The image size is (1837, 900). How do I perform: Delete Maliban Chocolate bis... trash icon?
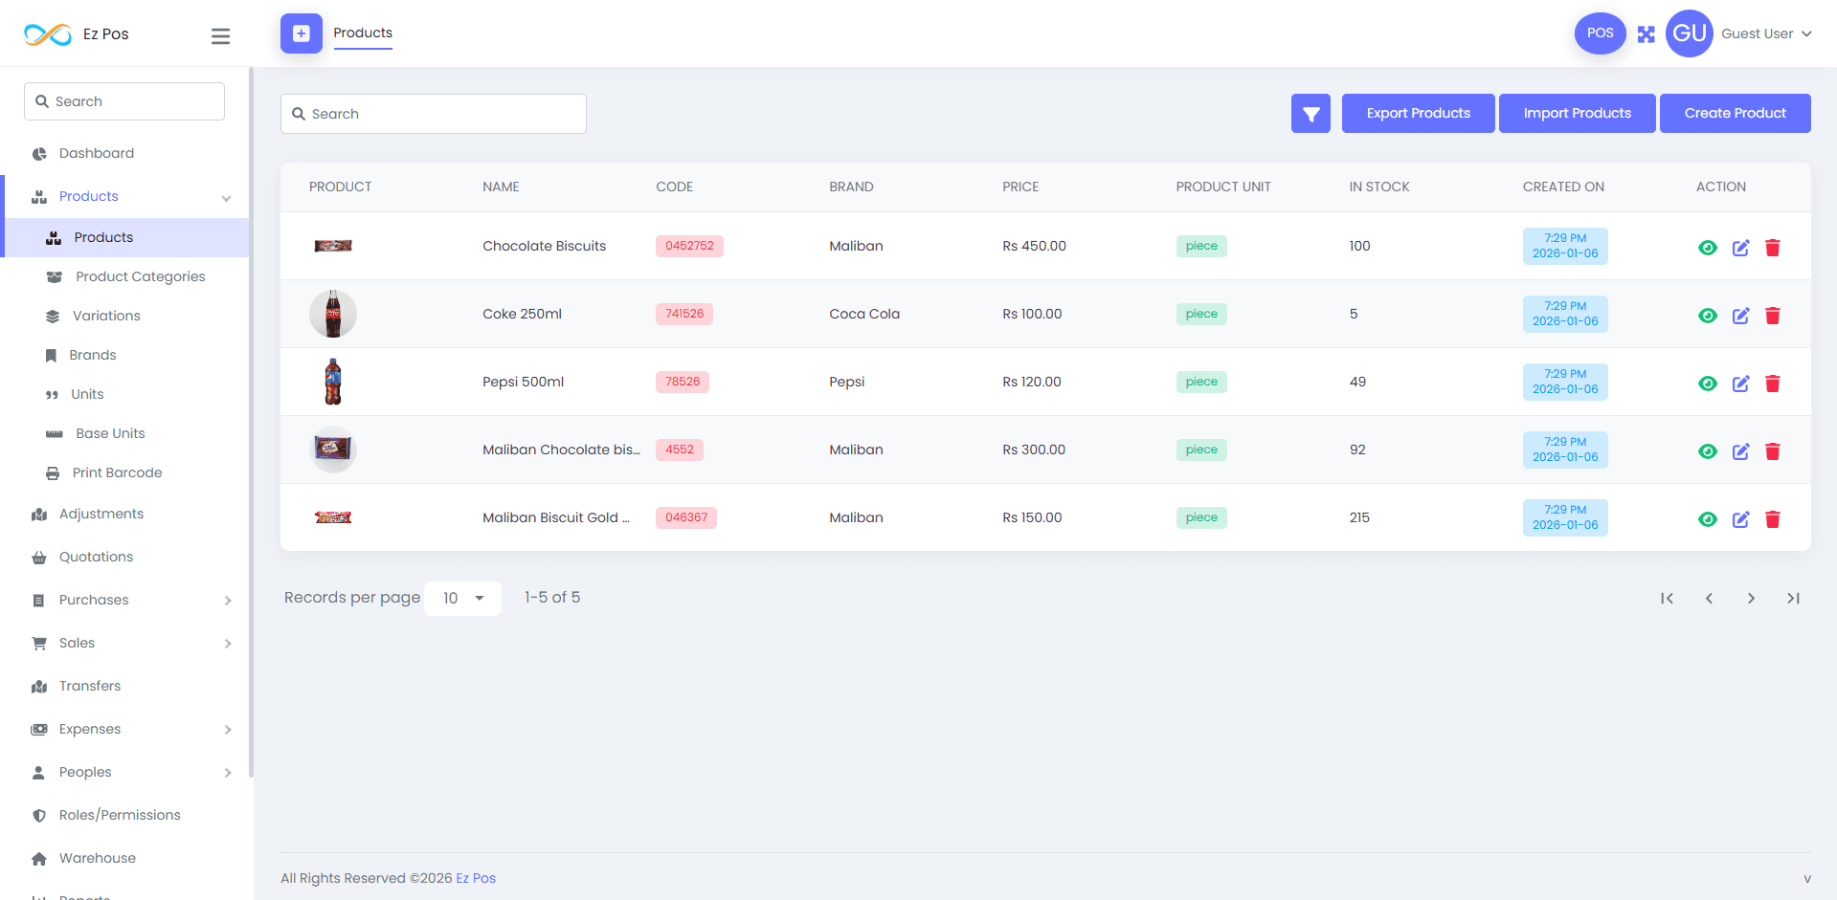click(x=1772, y=451)
